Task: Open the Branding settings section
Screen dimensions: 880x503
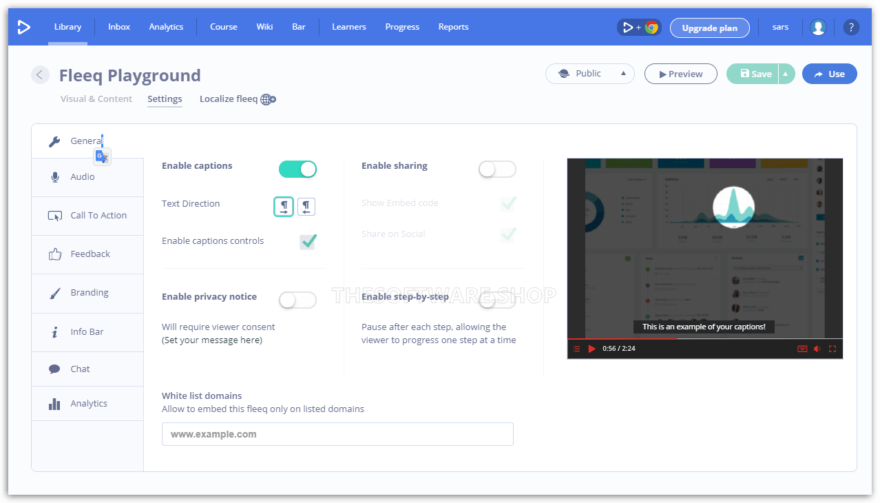Action: click(89, 293)
